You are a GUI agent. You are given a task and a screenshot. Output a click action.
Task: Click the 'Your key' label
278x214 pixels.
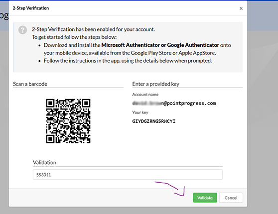pyautogui.click(x=140, y=112)
